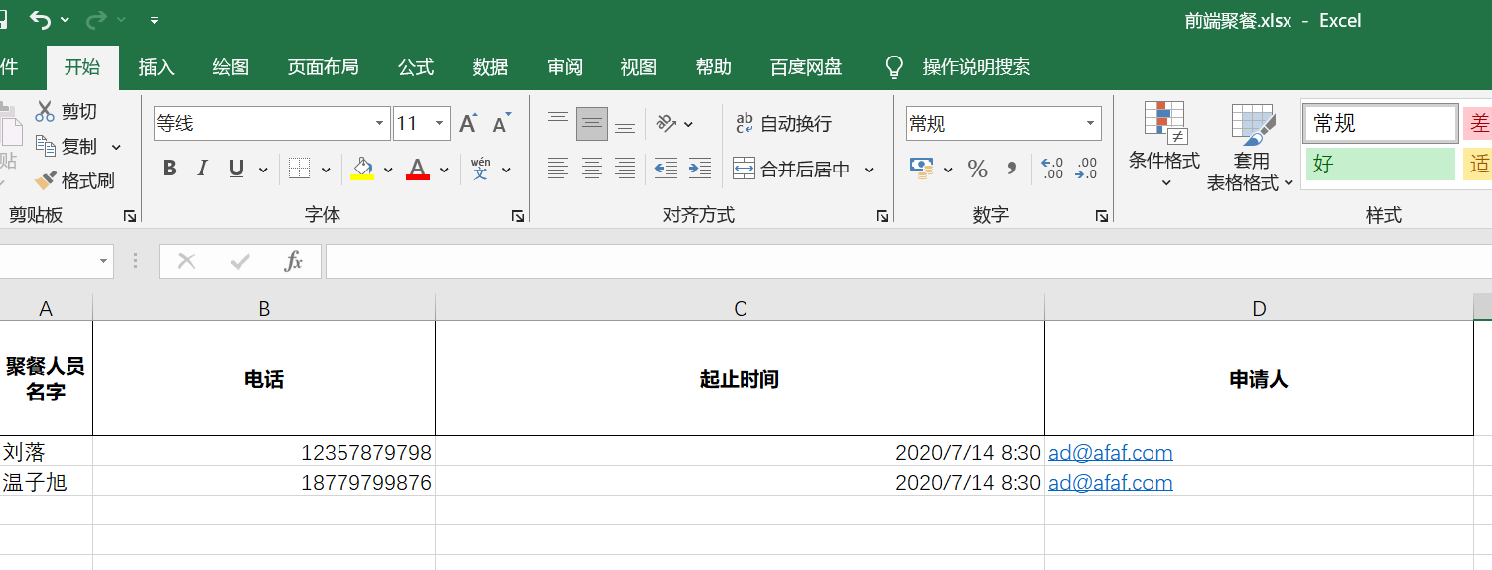Center text horizontally
Image resolution: width=1492 pixels, height=570 pixels.
pyautogui.click(x=592, y=169)
